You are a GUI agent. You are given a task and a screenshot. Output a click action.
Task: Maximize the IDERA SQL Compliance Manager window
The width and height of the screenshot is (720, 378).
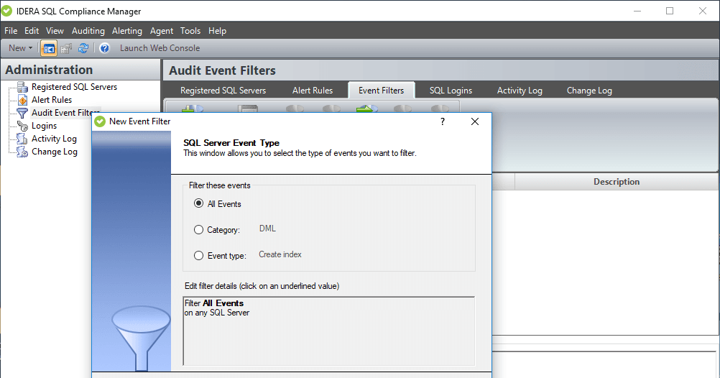tap(670, 11)
